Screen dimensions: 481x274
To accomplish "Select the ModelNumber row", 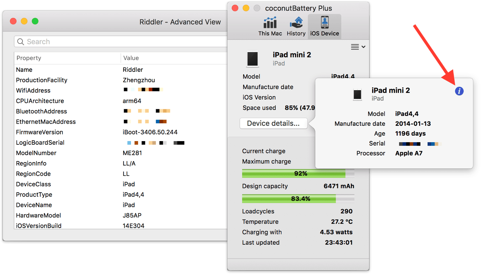I will coord(121,153).
